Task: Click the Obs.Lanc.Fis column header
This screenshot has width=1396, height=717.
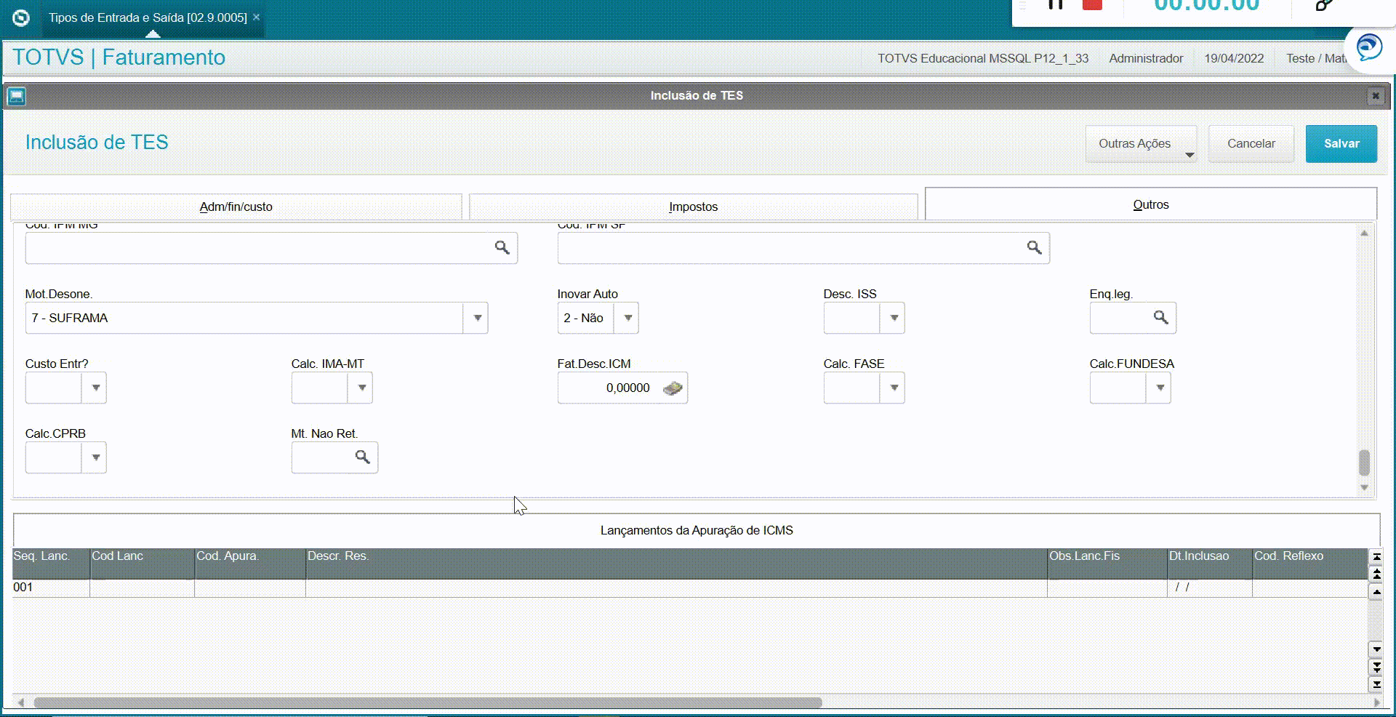Action: [x=1107, y=564]
